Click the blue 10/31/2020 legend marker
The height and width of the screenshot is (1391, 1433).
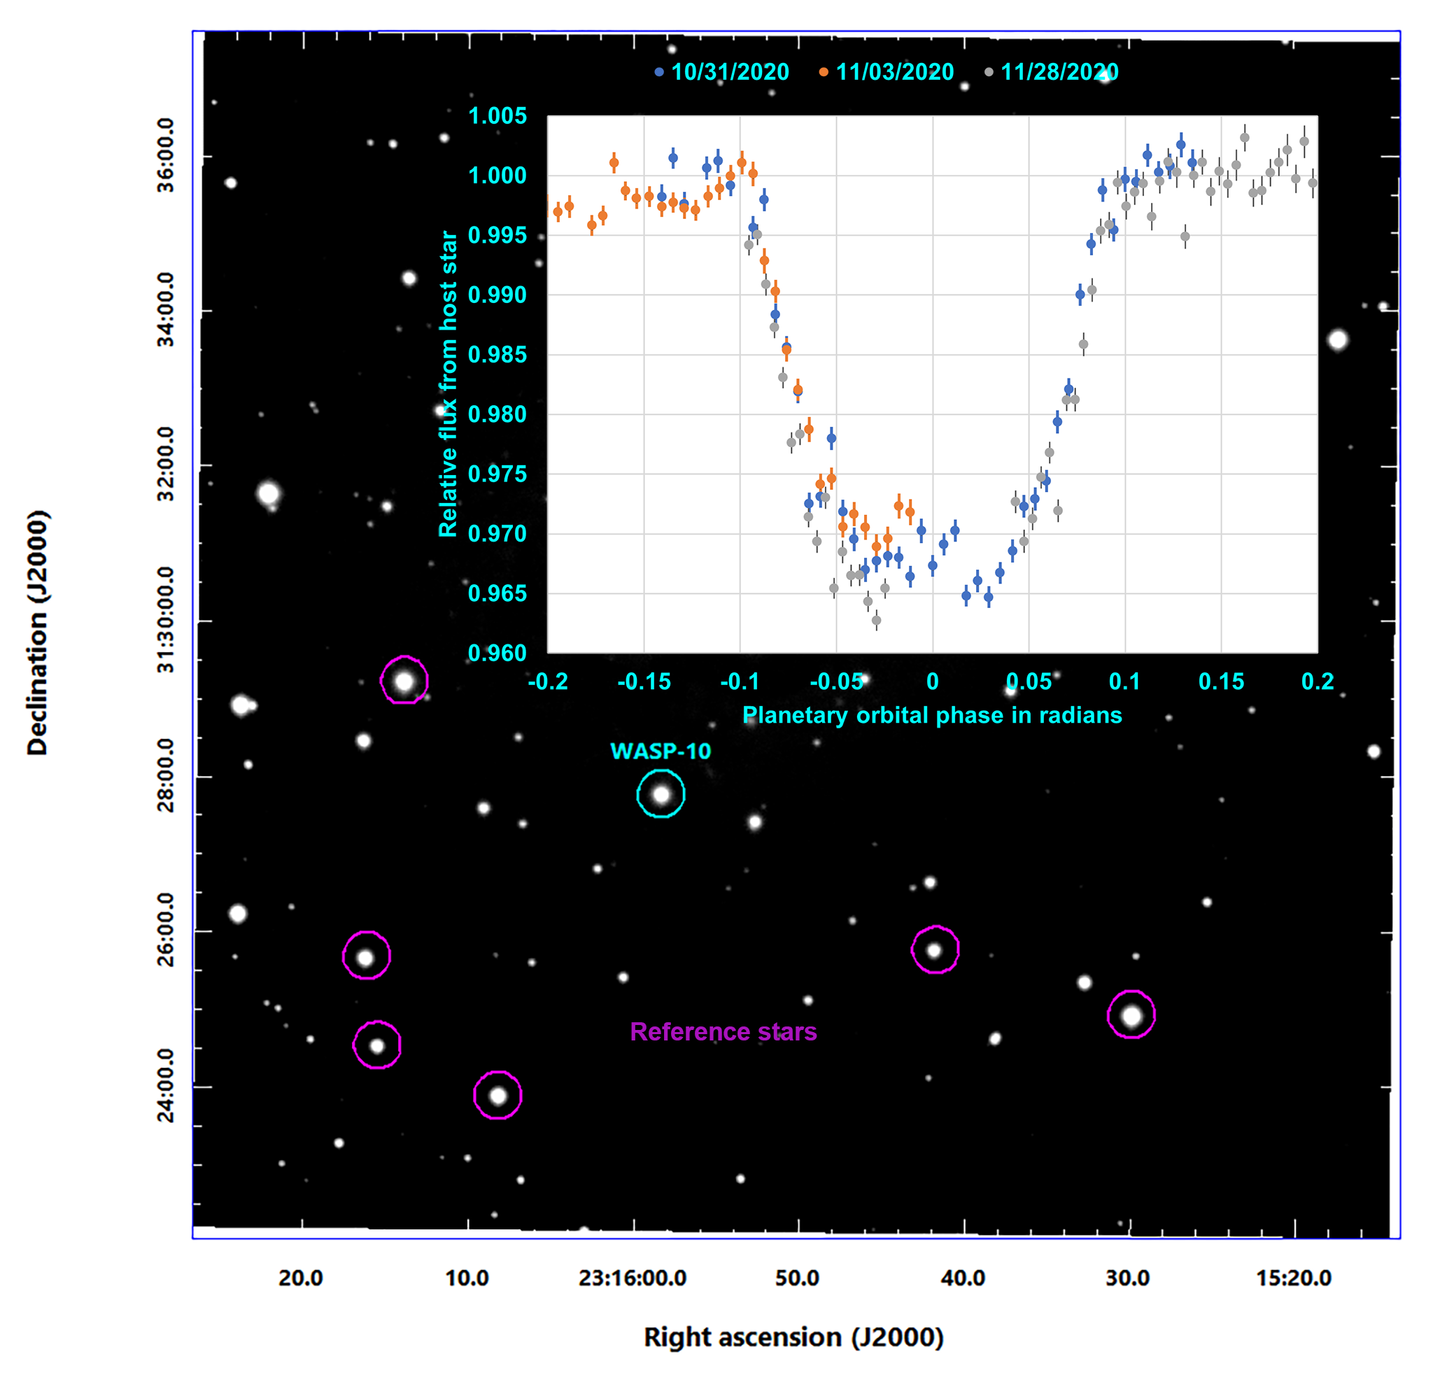tap(658, 72)
